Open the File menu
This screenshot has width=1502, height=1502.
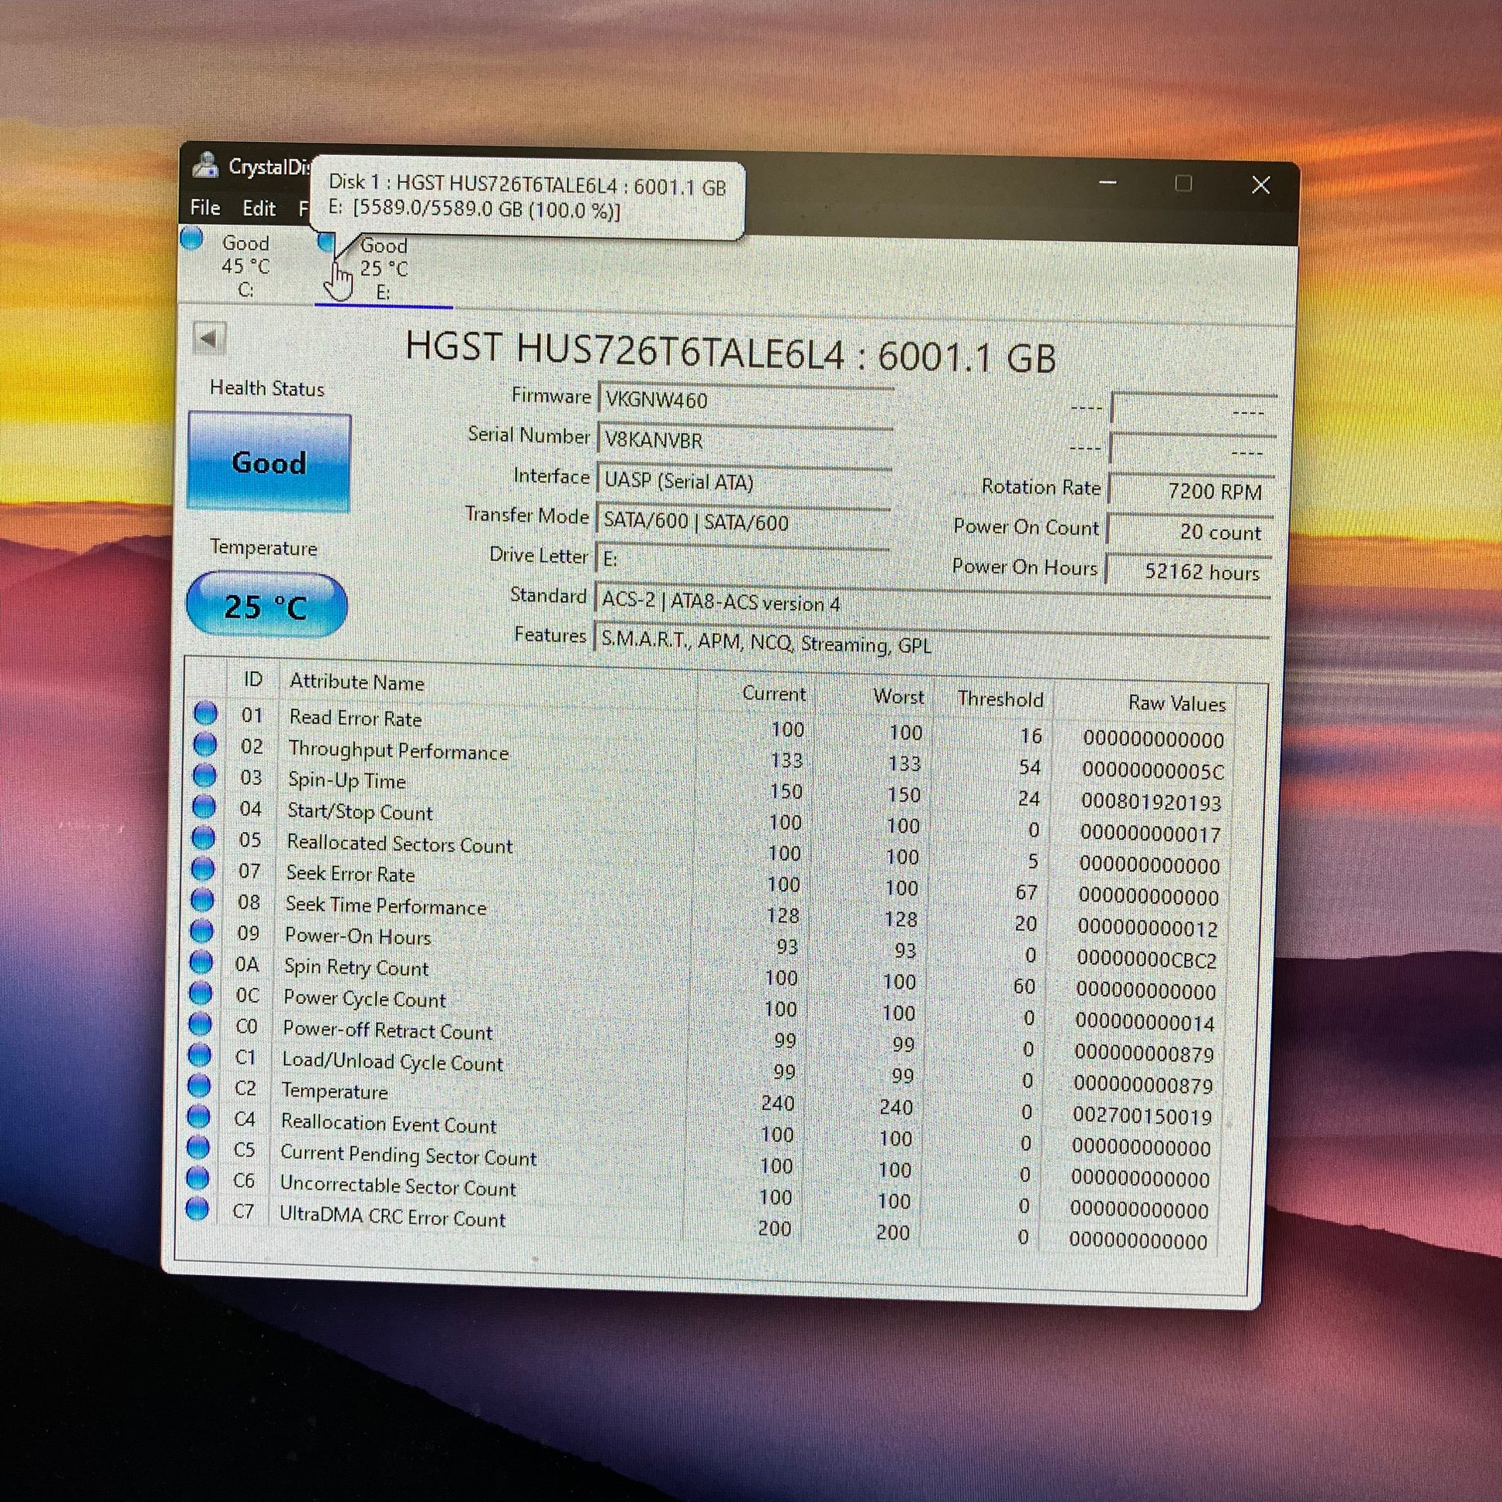pos(205,208)
